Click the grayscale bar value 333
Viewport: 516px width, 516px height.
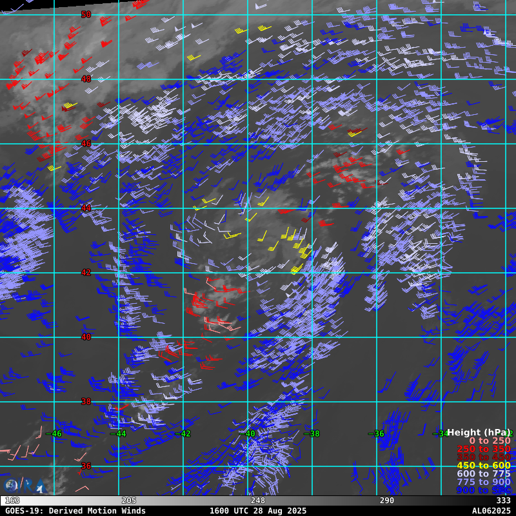point(503,501)
